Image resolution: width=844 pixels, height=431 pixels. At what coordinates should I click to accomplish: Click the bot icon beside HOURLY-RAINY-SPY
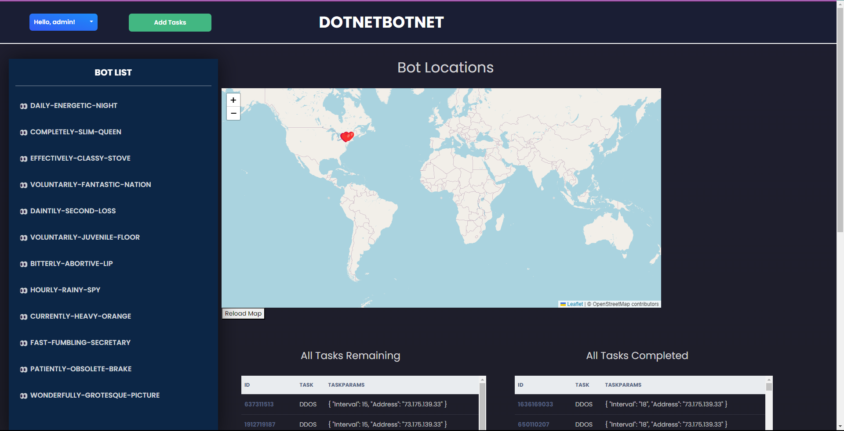[23, 291]
